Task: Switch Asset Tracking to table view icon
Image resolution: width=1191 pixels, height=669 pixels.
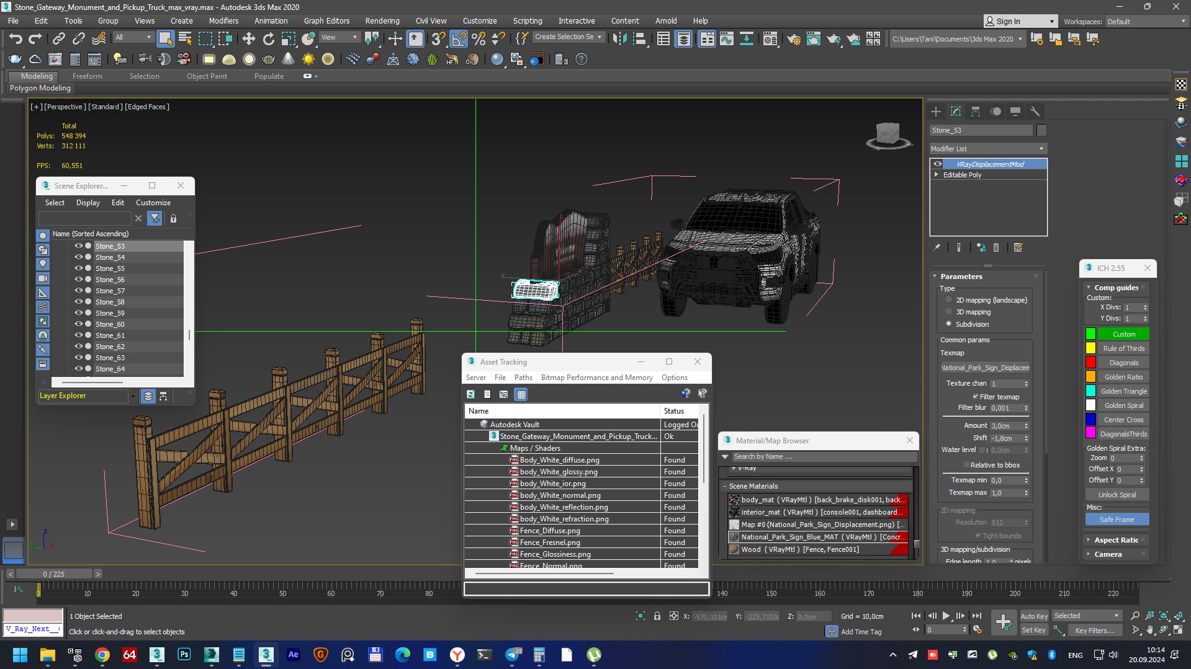Action: 521,394
